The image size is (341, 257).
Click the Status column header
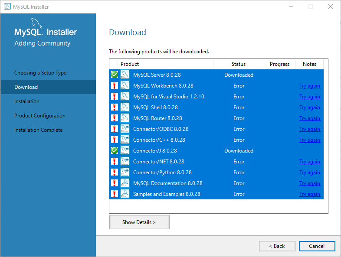pyautogui.click(x=239, y=64)
